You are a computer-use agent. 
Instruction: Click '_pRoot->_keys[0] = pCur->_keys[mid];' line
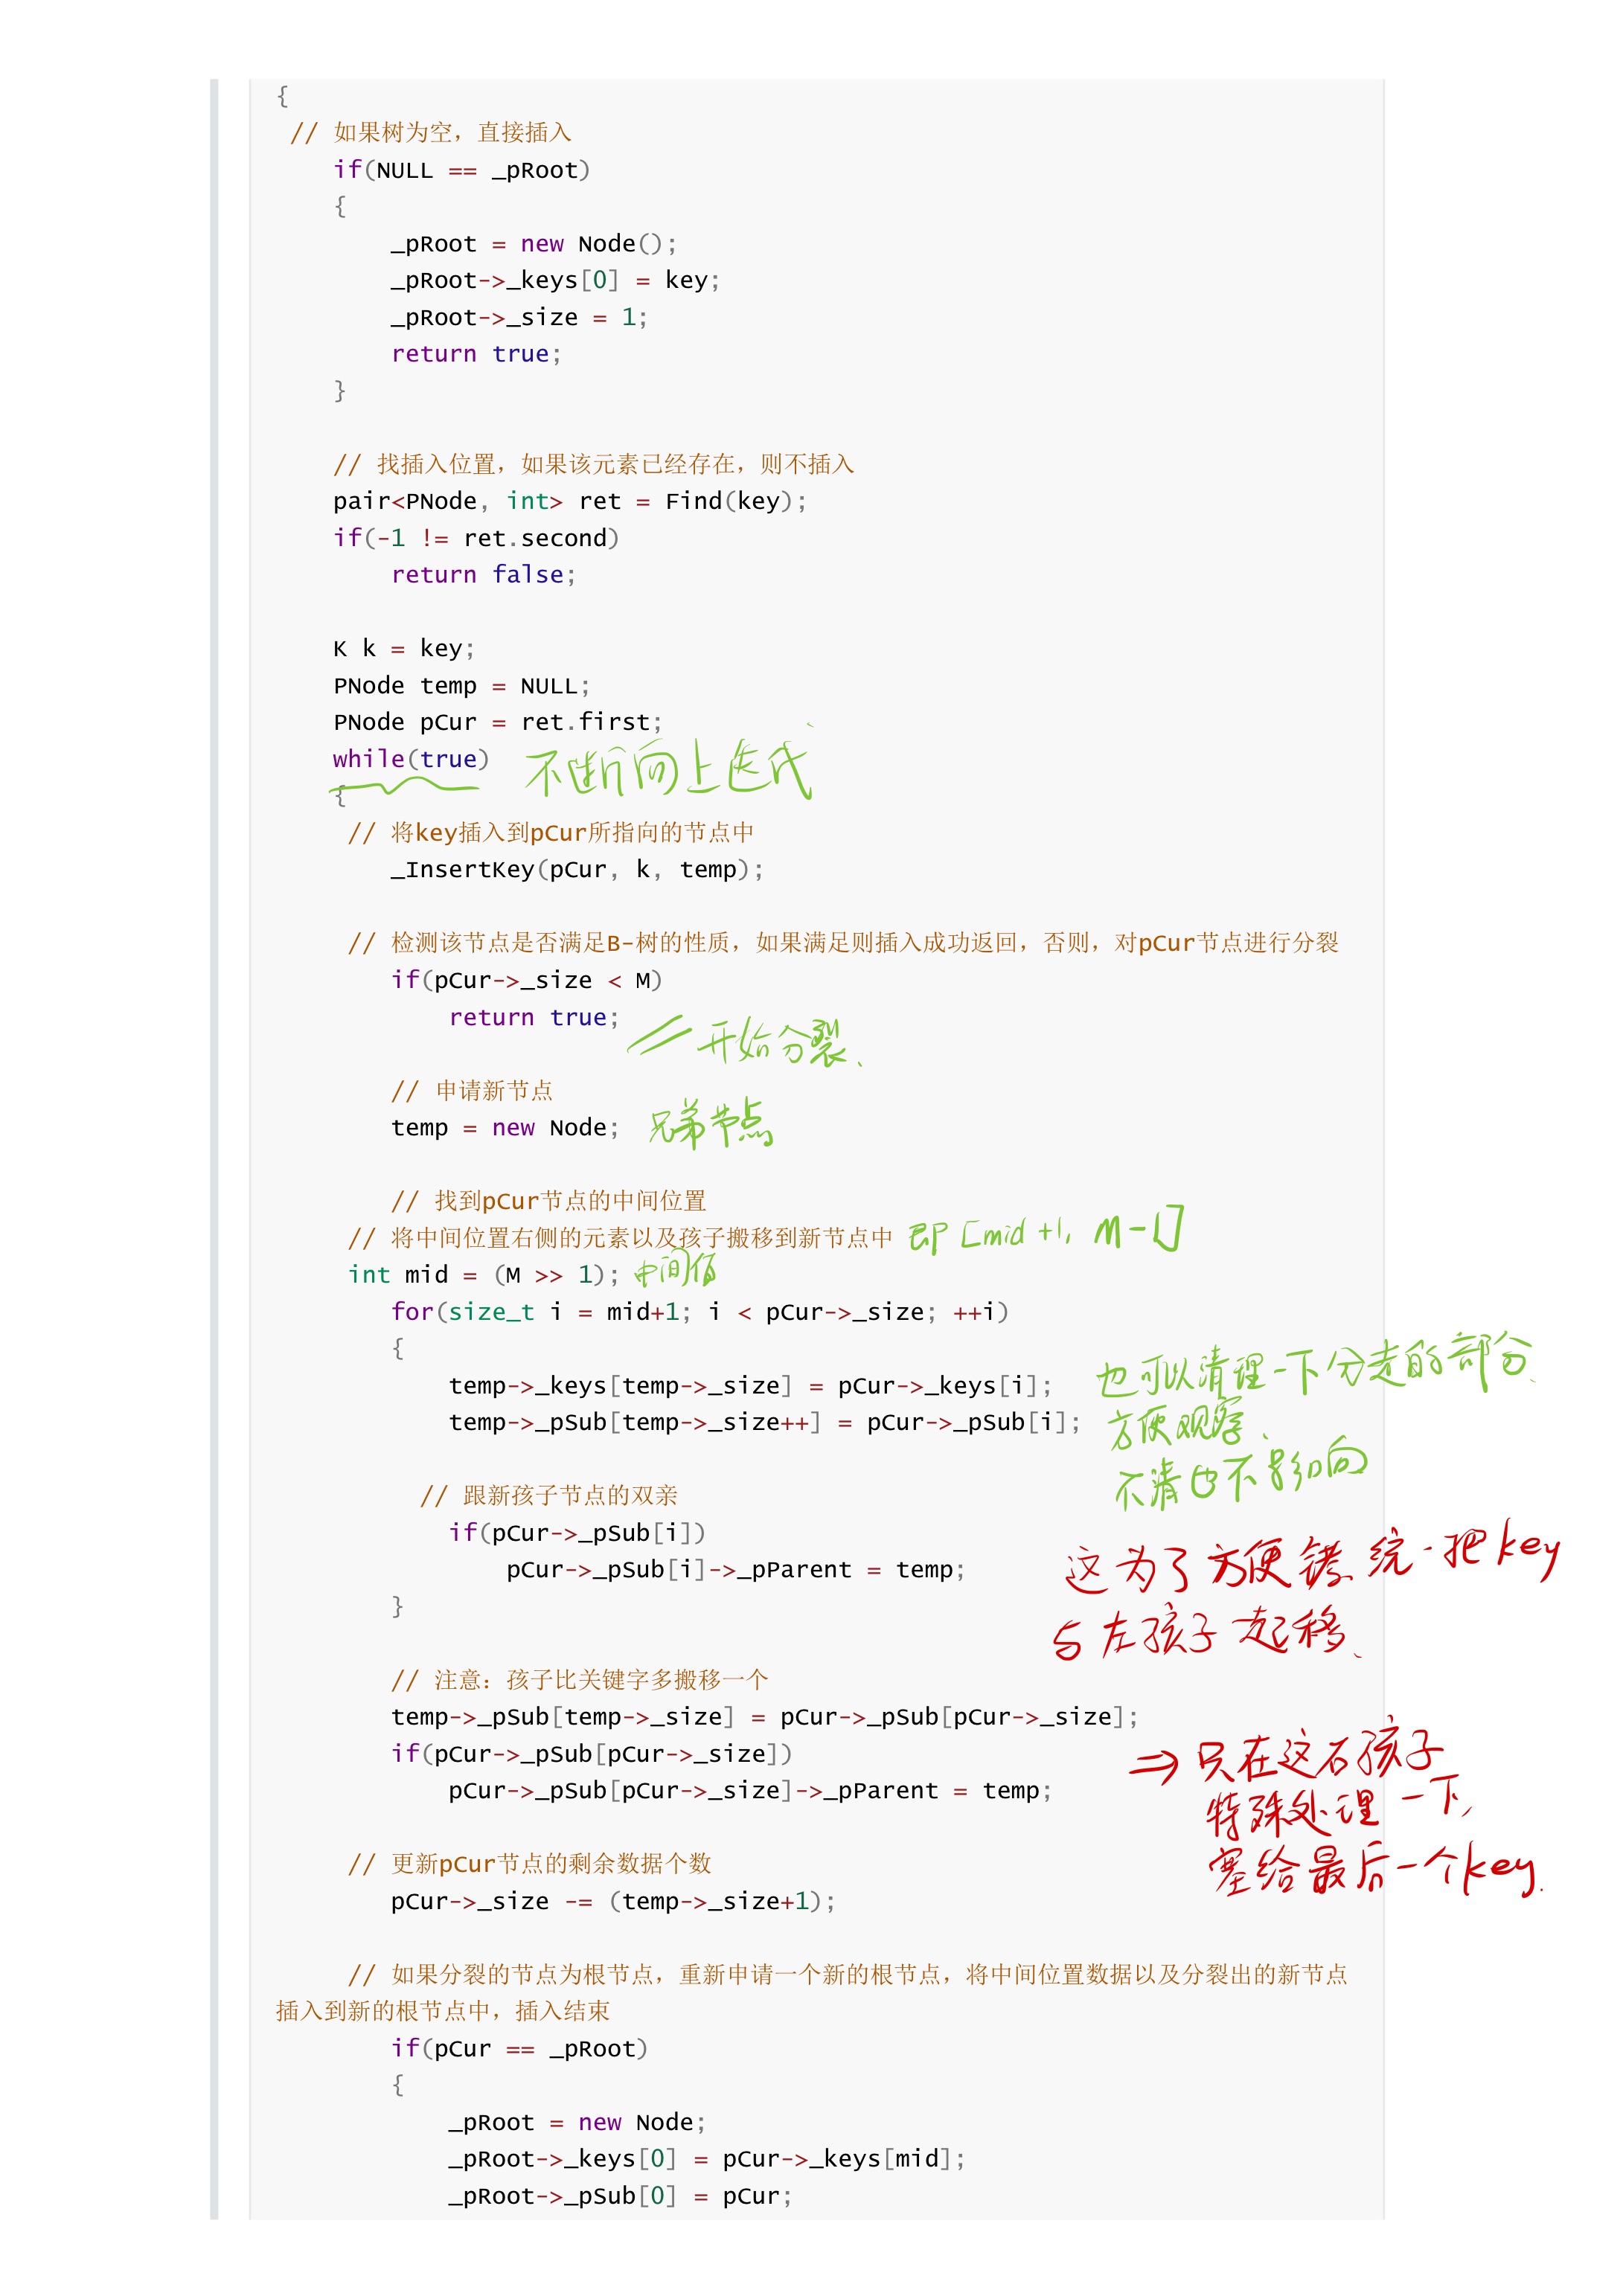[x=706, y=2160]
